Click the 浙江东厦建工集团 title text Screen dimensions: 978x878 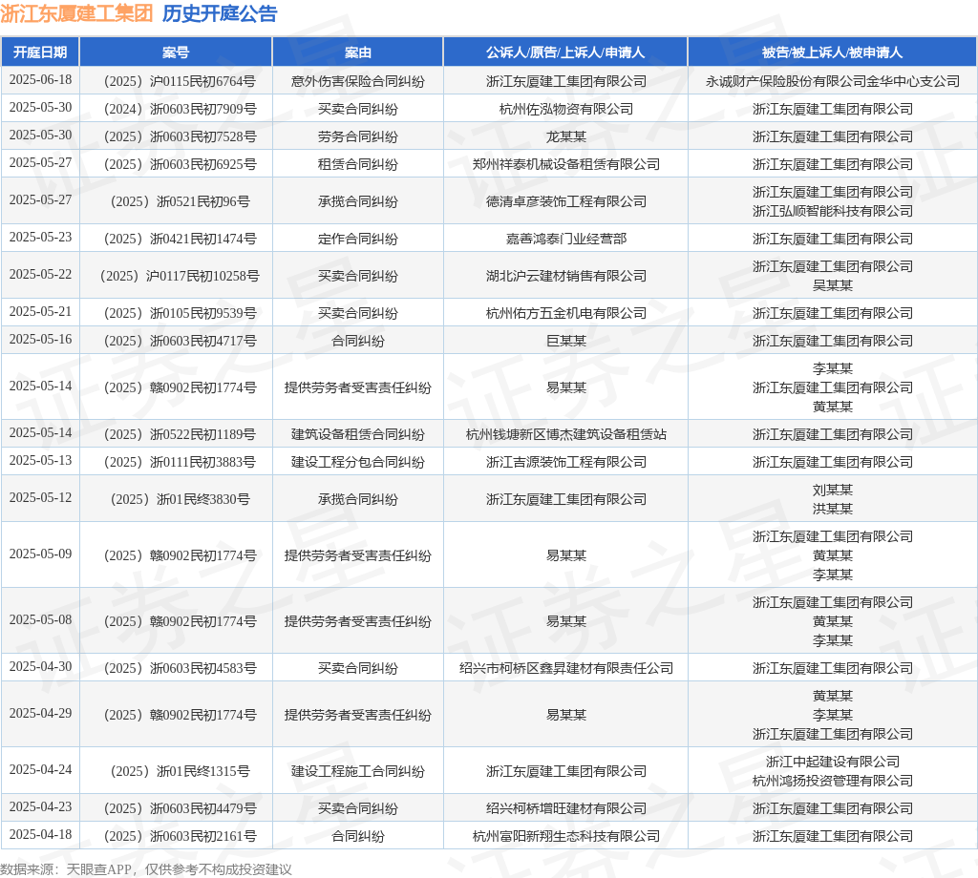click(76, 13)
